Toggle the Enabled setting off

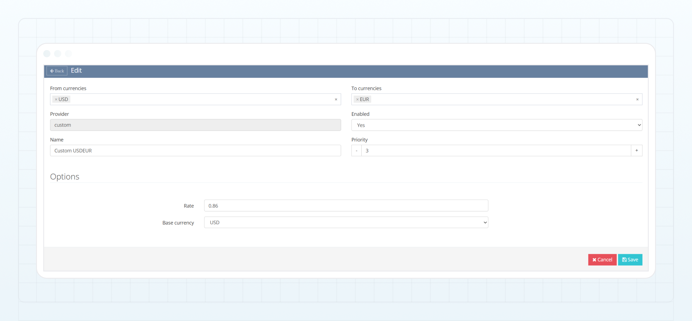click(x=496, y=125)
